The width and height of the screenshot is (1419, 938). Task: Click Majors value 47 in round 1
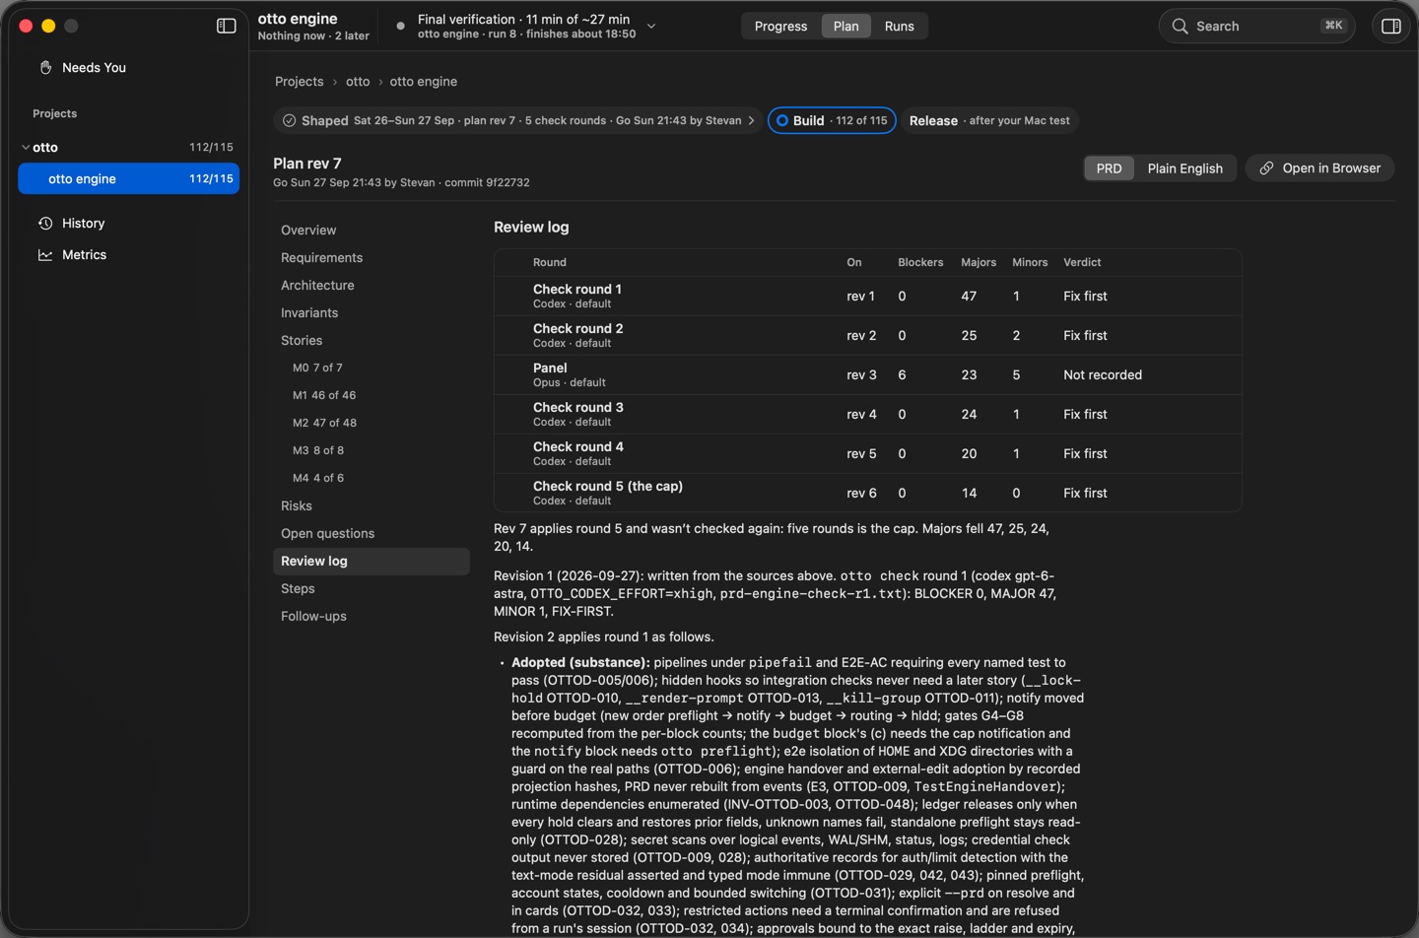969,297
